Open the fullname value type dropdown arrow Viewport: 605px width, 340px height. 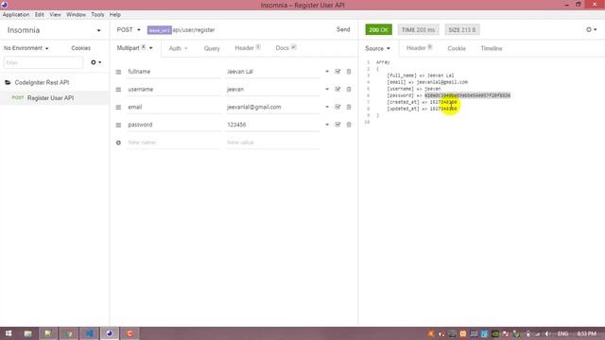(x=327, y=72)
